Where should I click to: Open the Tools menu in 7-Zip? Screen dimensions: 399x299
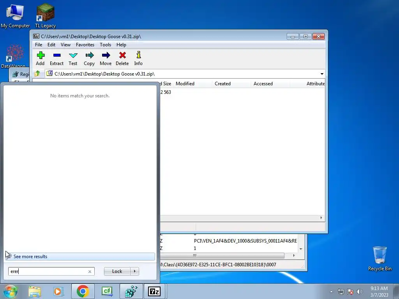105,45
